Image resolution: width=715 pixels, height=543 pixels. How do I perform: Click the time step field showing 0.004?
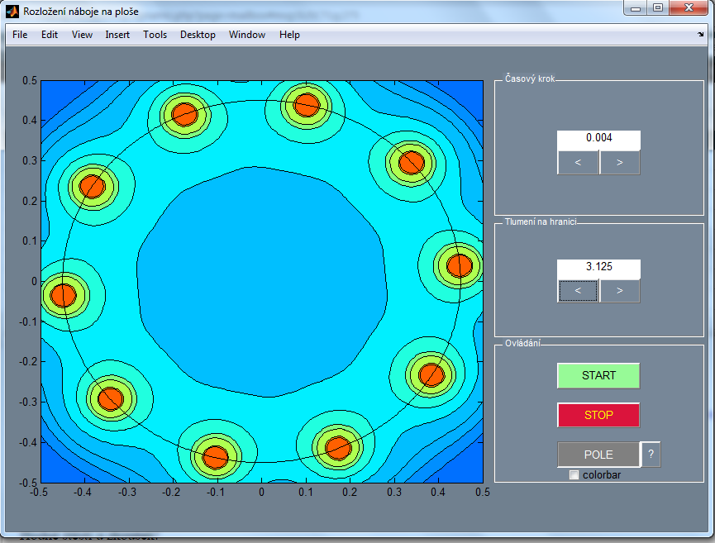[x=598, y=138]
